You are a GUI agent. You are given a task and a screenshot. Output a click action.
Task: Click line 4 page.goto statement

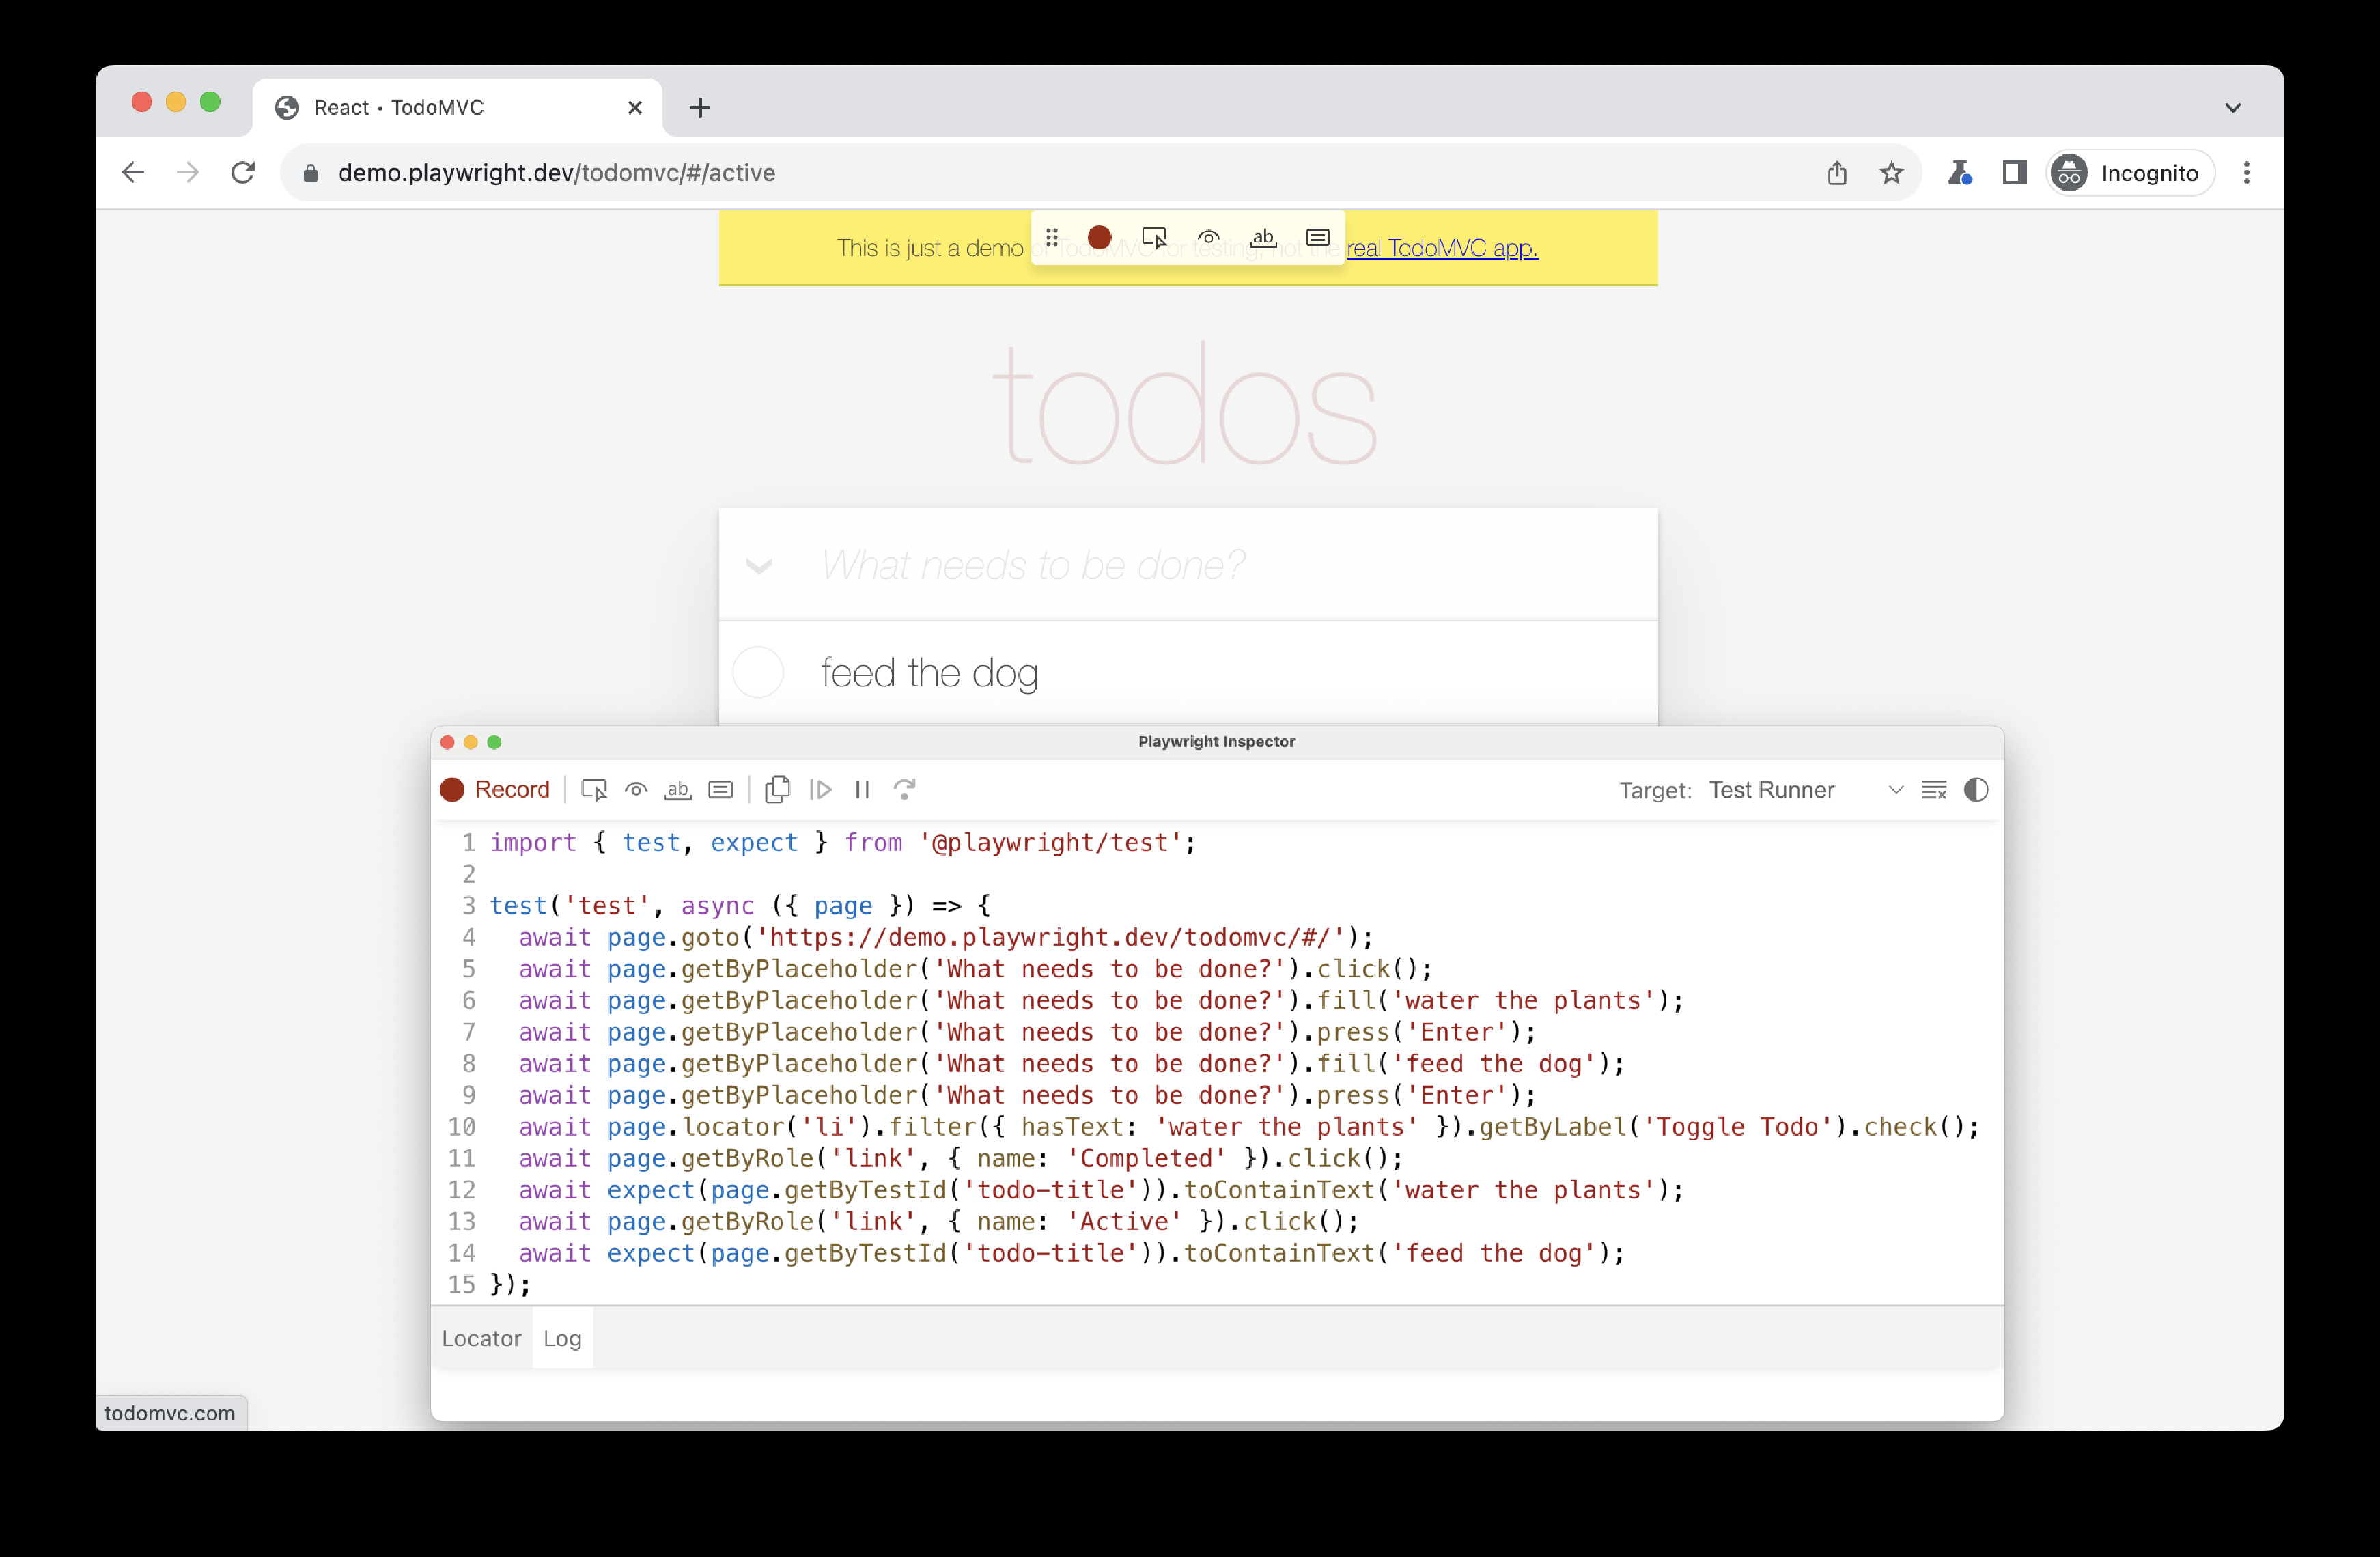pos(945,937)
